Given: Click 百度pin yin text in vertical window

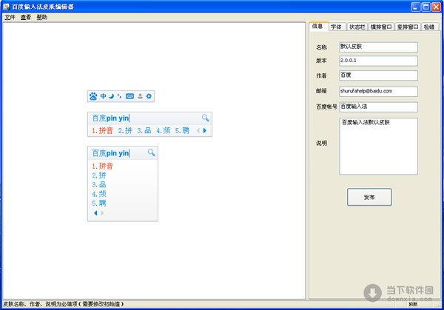Looking at the screenshot, I should (110, 153).
